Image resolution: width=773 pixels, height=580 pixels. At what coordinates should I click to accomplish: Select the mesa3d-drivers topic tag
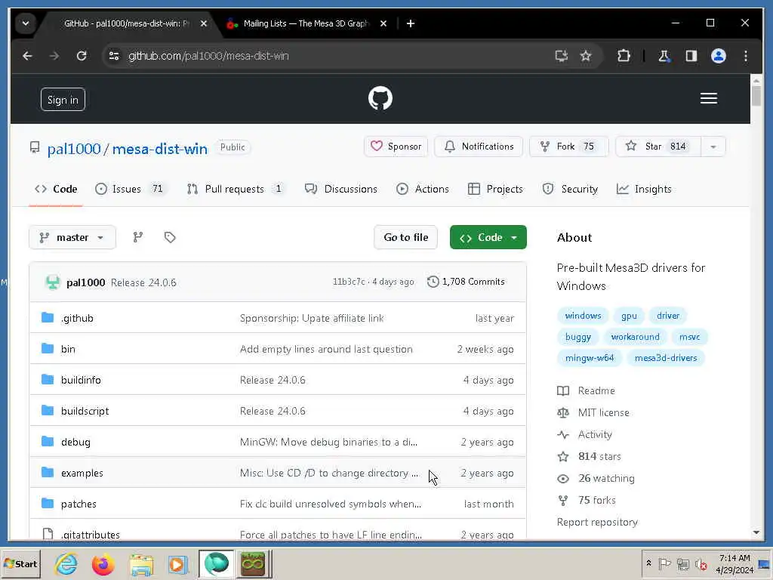pyautogui.click(x=666, y=358)
